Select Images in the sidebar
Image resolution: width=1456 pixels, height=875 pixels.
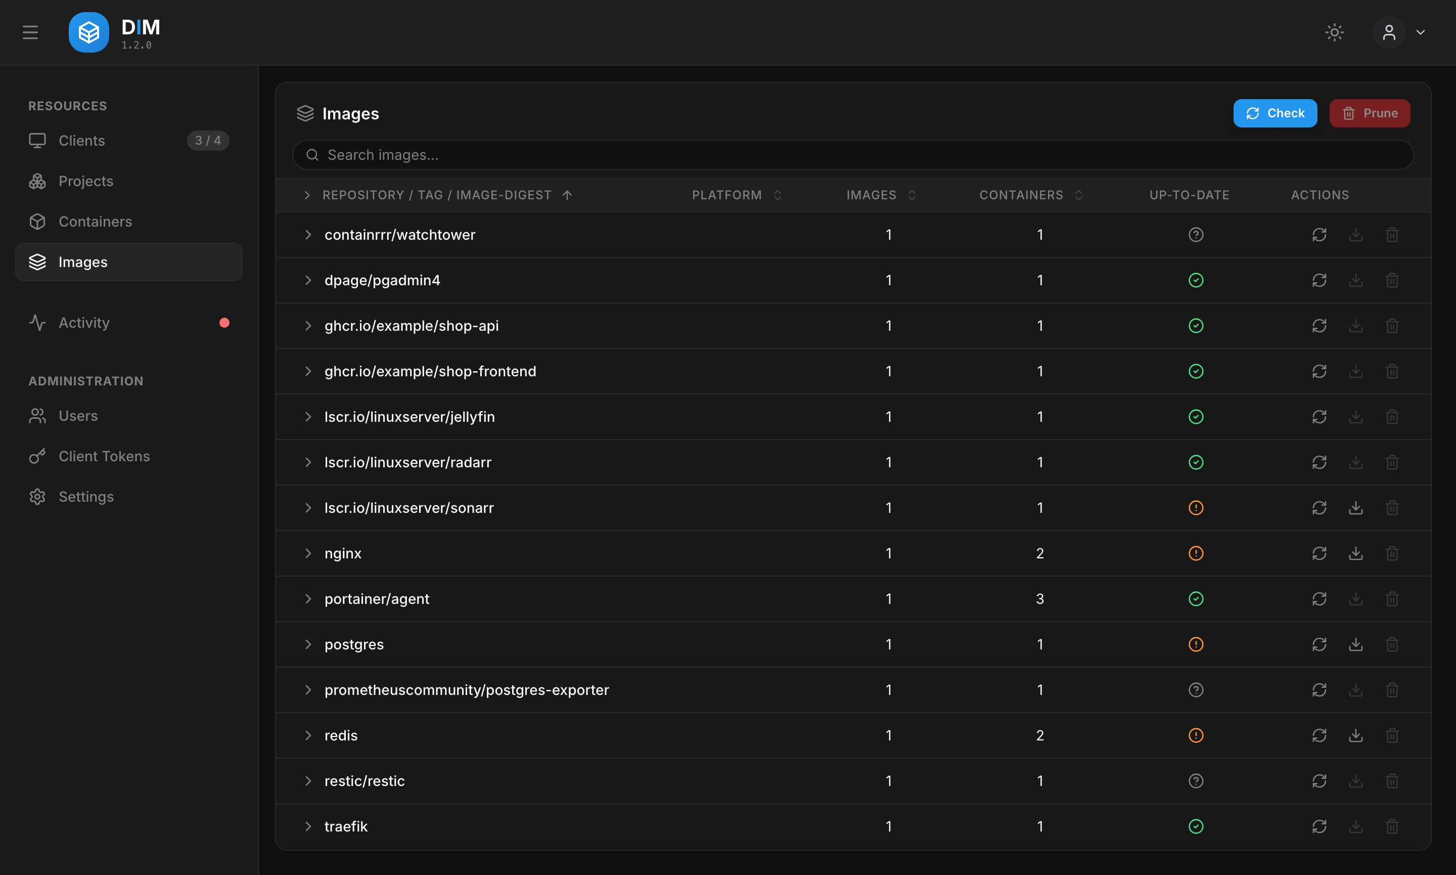(x=128, y=262)
